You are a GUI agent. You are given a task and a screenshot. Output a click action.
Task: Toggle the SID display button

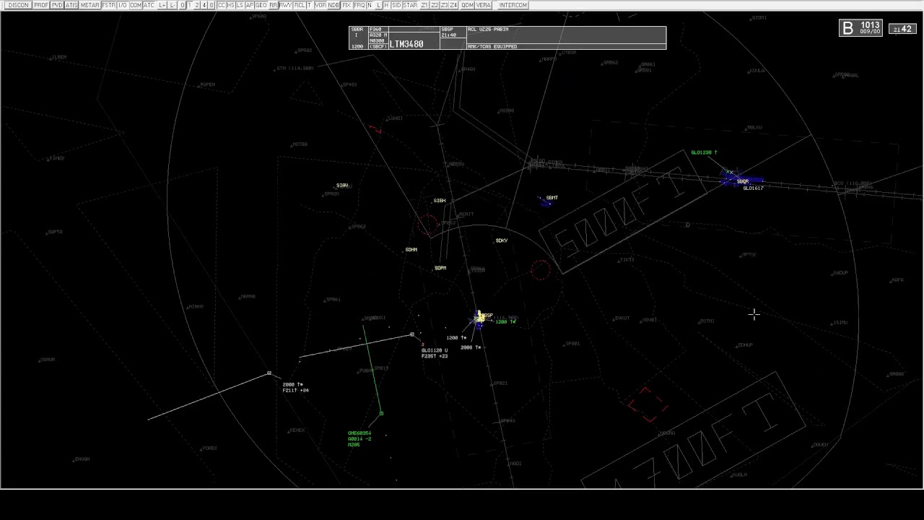(396, 5)
